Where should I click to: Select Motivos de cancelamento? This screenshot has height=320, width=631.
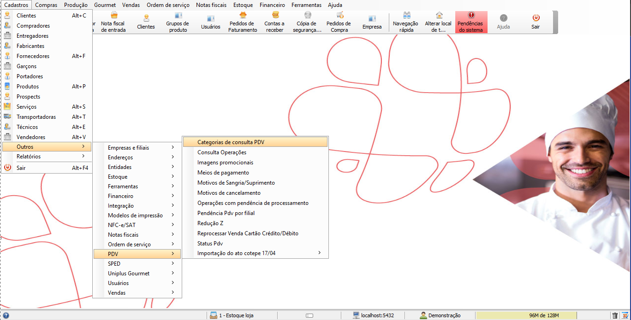pos(256,193)
